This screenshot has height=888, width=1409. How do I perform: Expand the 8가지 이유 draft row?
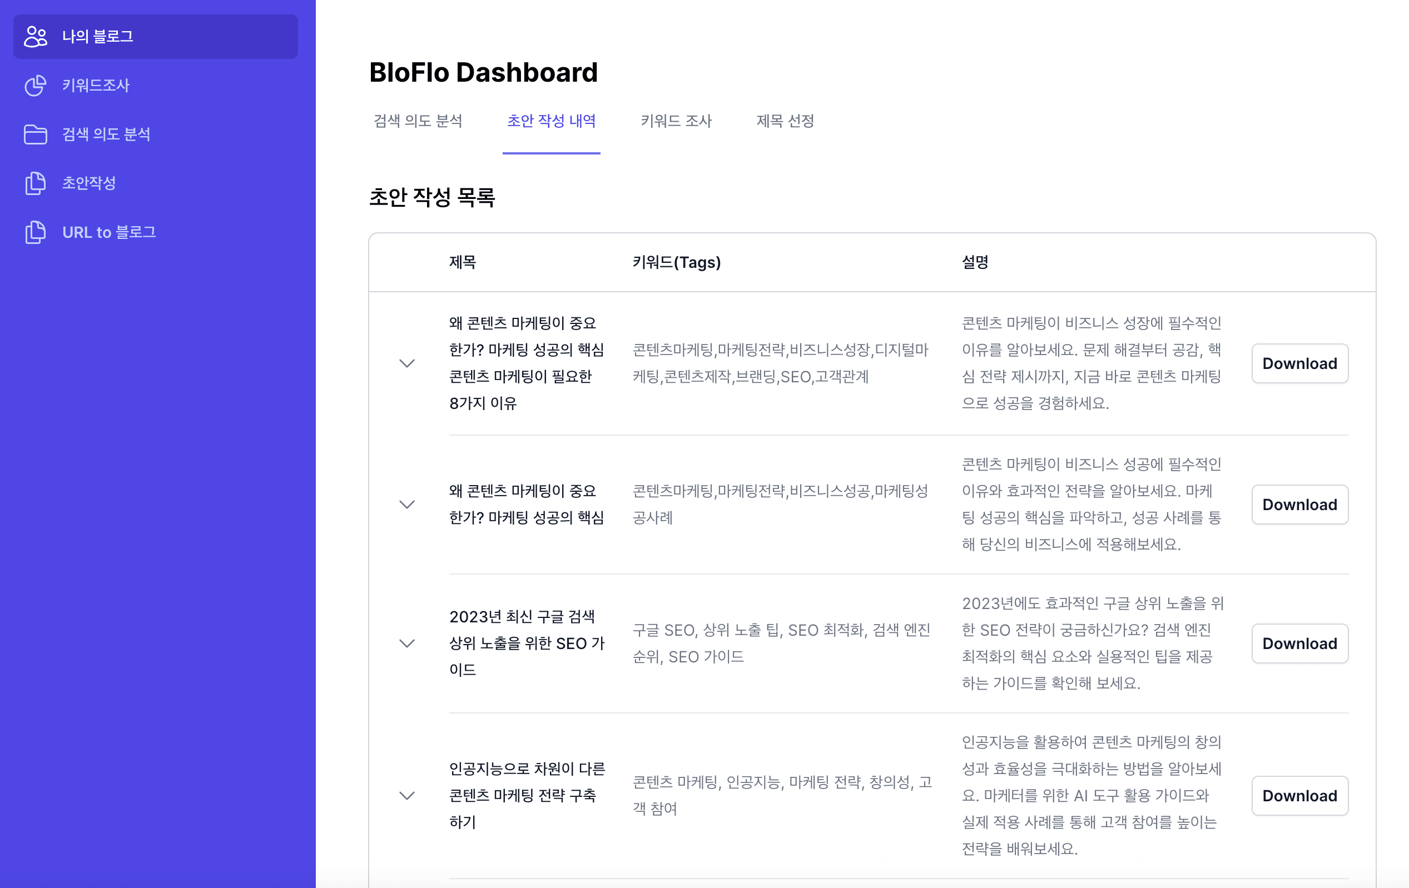(x=406, y=363)
